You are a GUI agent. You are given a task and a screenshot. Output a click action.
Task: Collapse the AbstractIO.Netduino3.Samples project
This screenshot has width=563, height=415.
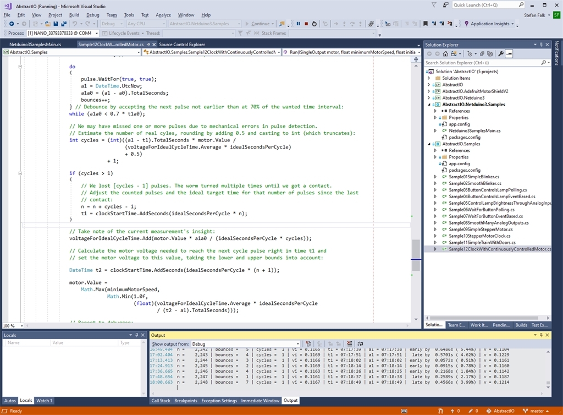tap(429, 105)
